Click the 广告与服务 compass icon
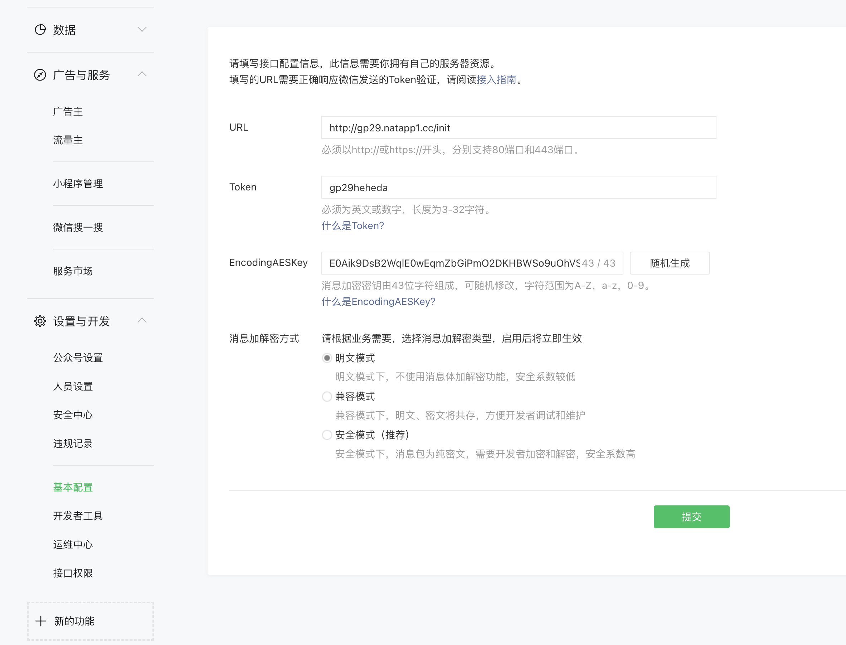The width and height of the screenshot is (846, 645). tap(40, 74)
